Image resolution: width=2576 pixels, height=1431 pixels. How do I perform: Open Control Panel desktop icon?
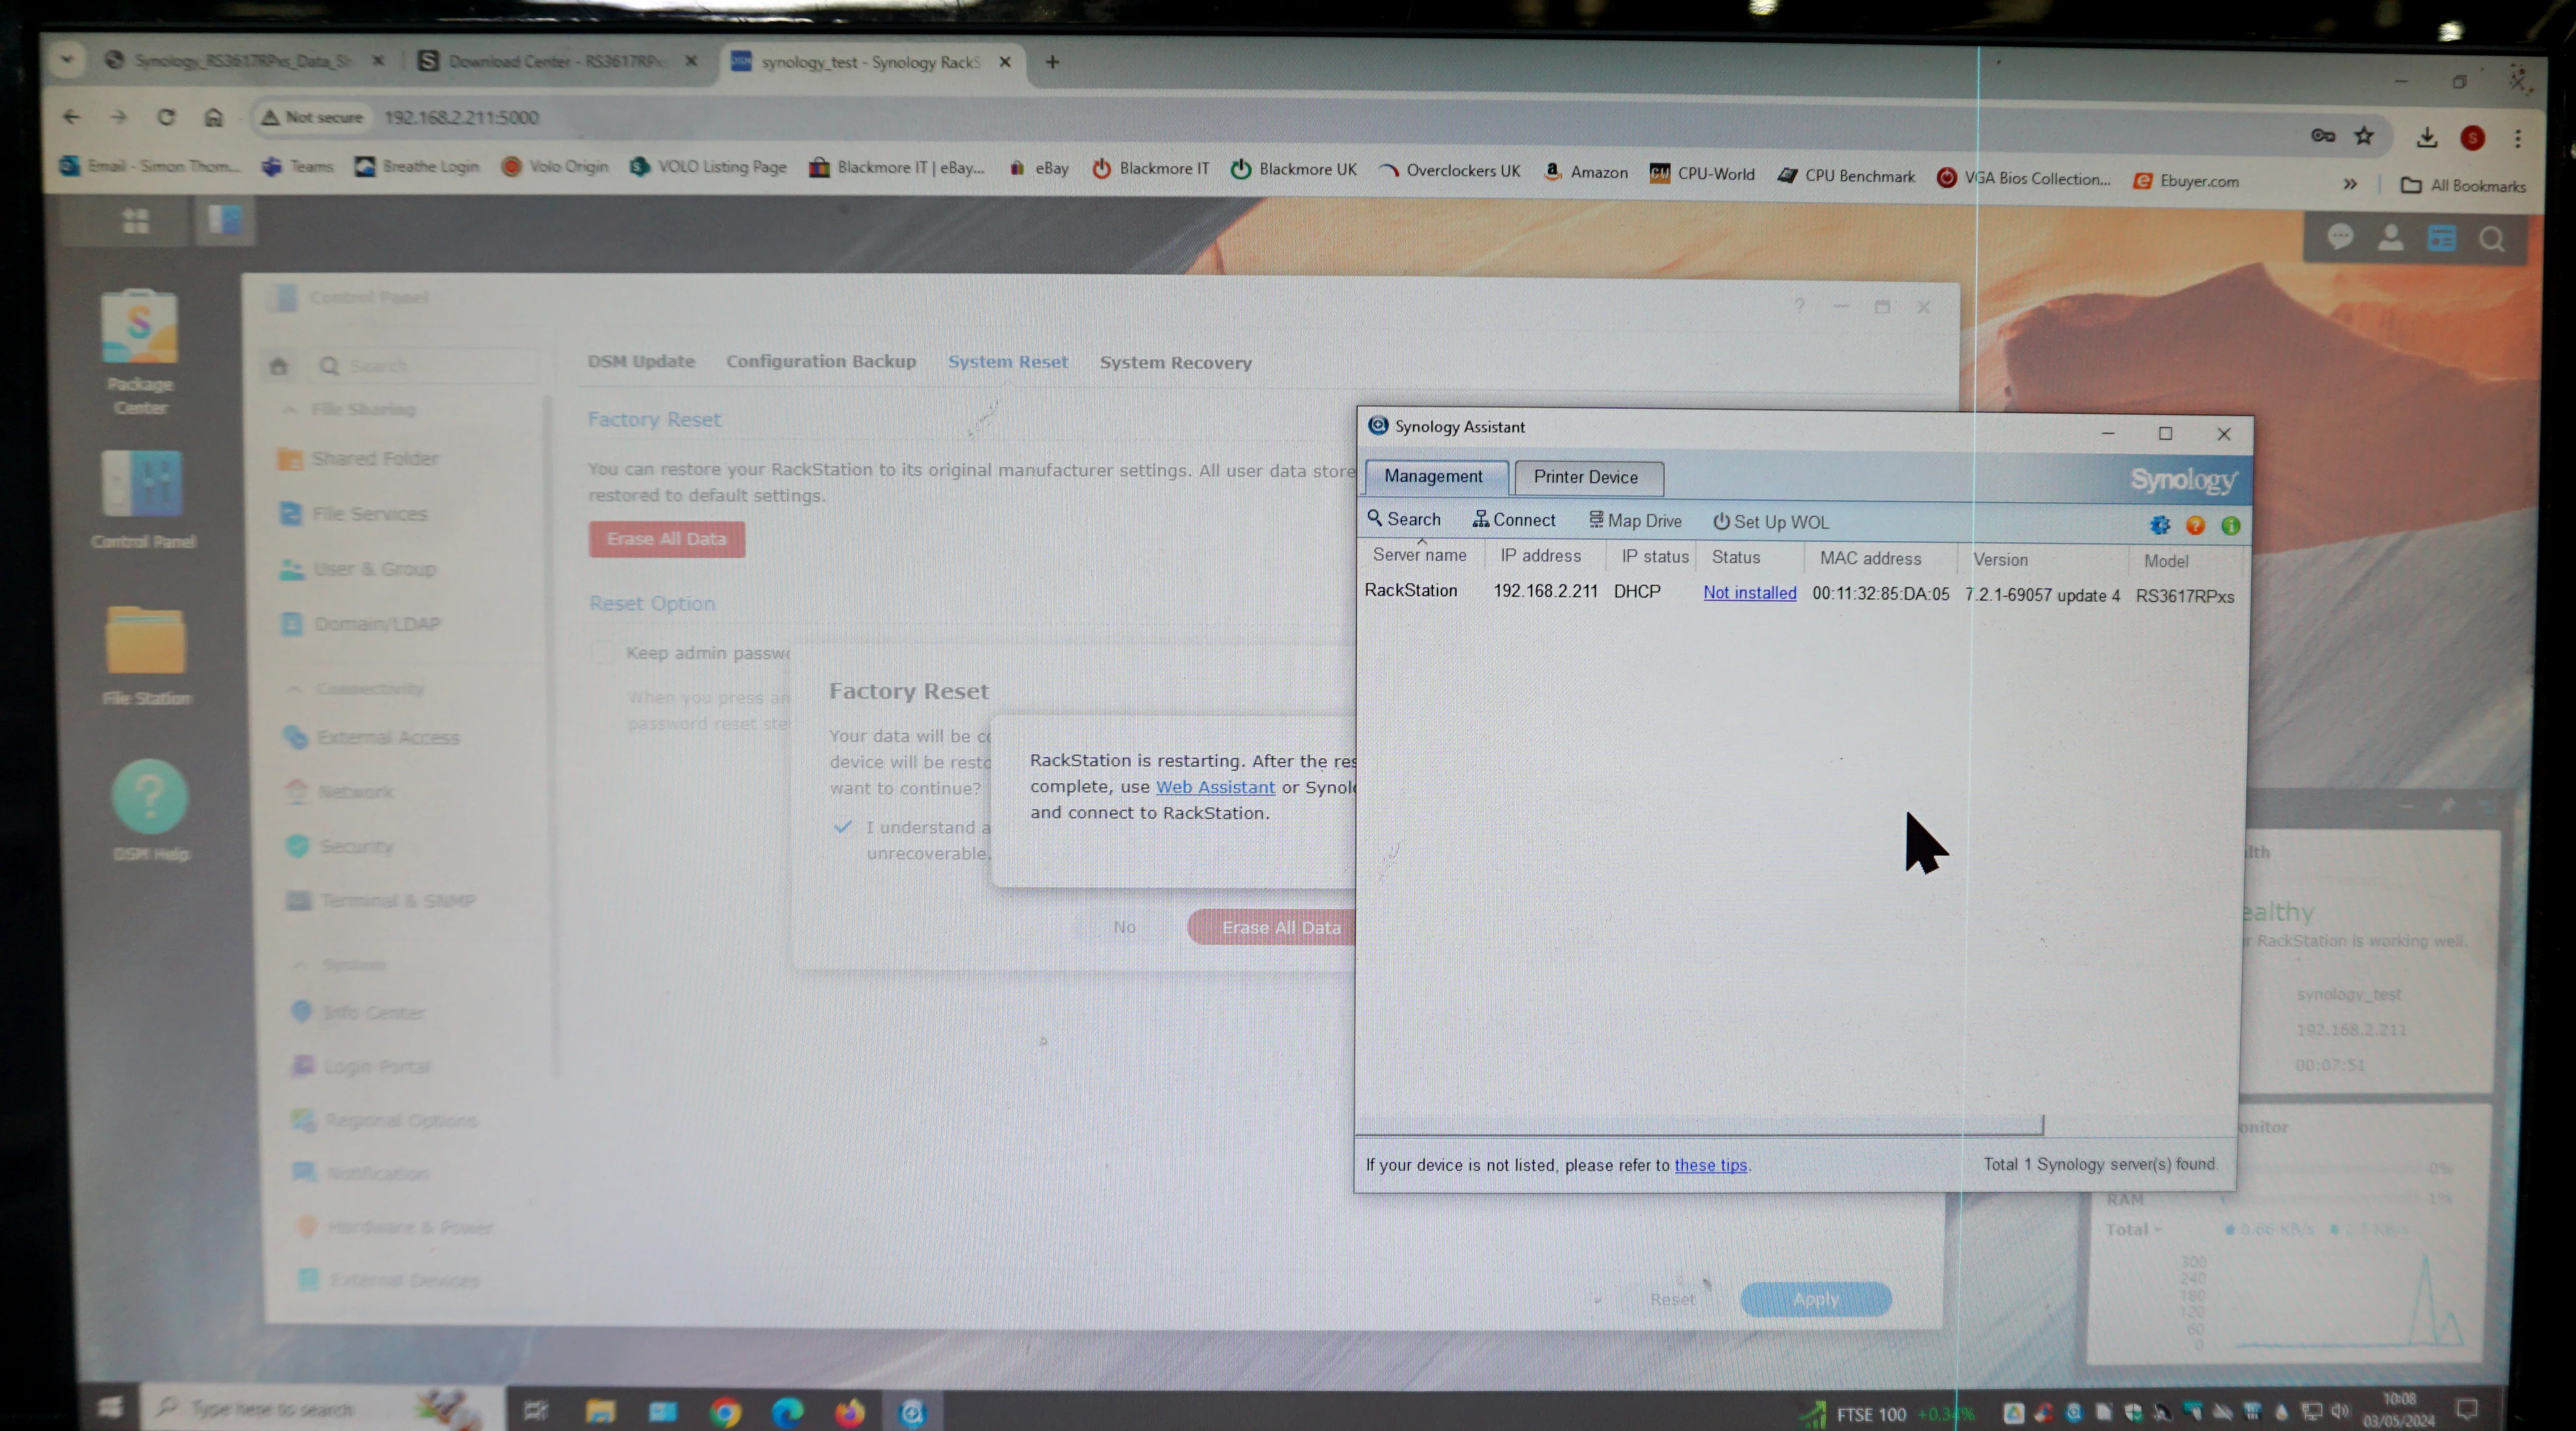click(x=143, y=498)
